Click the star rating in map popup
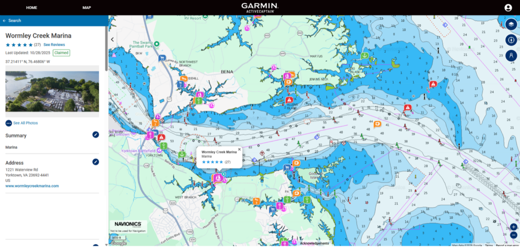The width and height of the screenshot is (520, 247). point(212,162)
